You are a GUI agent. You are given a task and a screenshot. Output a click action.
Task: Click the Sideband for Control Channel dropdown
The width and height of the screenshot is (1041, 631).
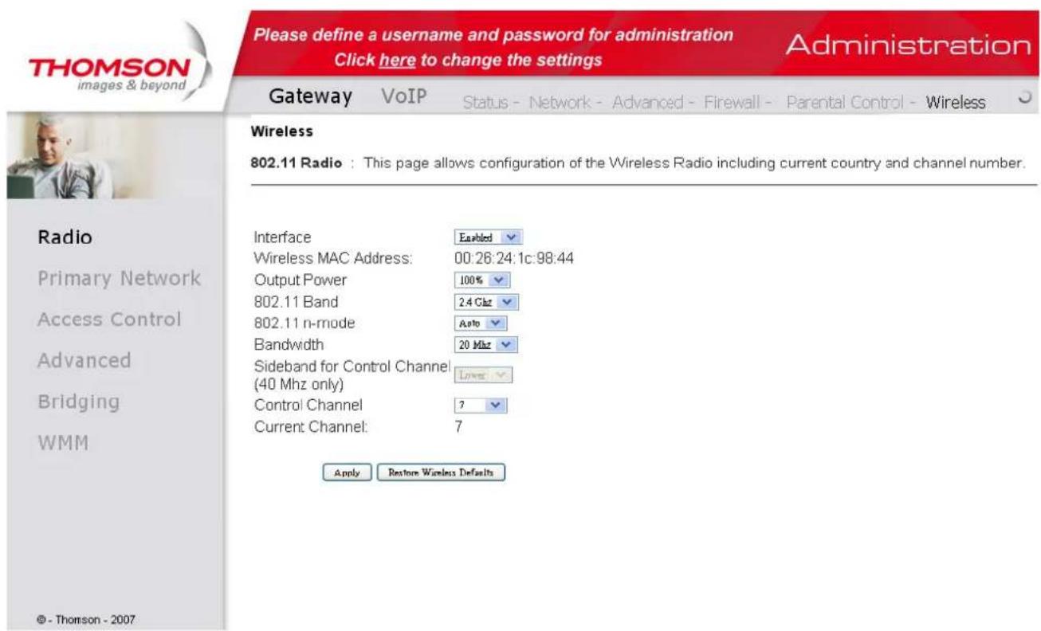point(483,374)
